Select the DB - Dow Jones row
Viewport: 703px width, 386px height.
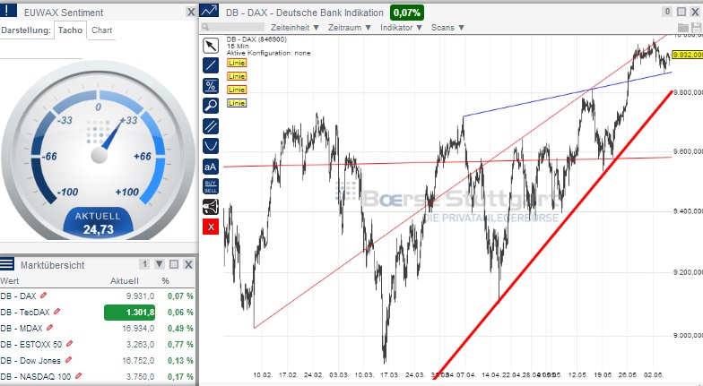[97, 360]
